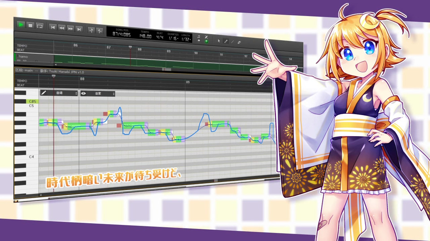Click measure 89 in the track ruler
Viewport: 430px width, 241px height.
click(169, 51)
